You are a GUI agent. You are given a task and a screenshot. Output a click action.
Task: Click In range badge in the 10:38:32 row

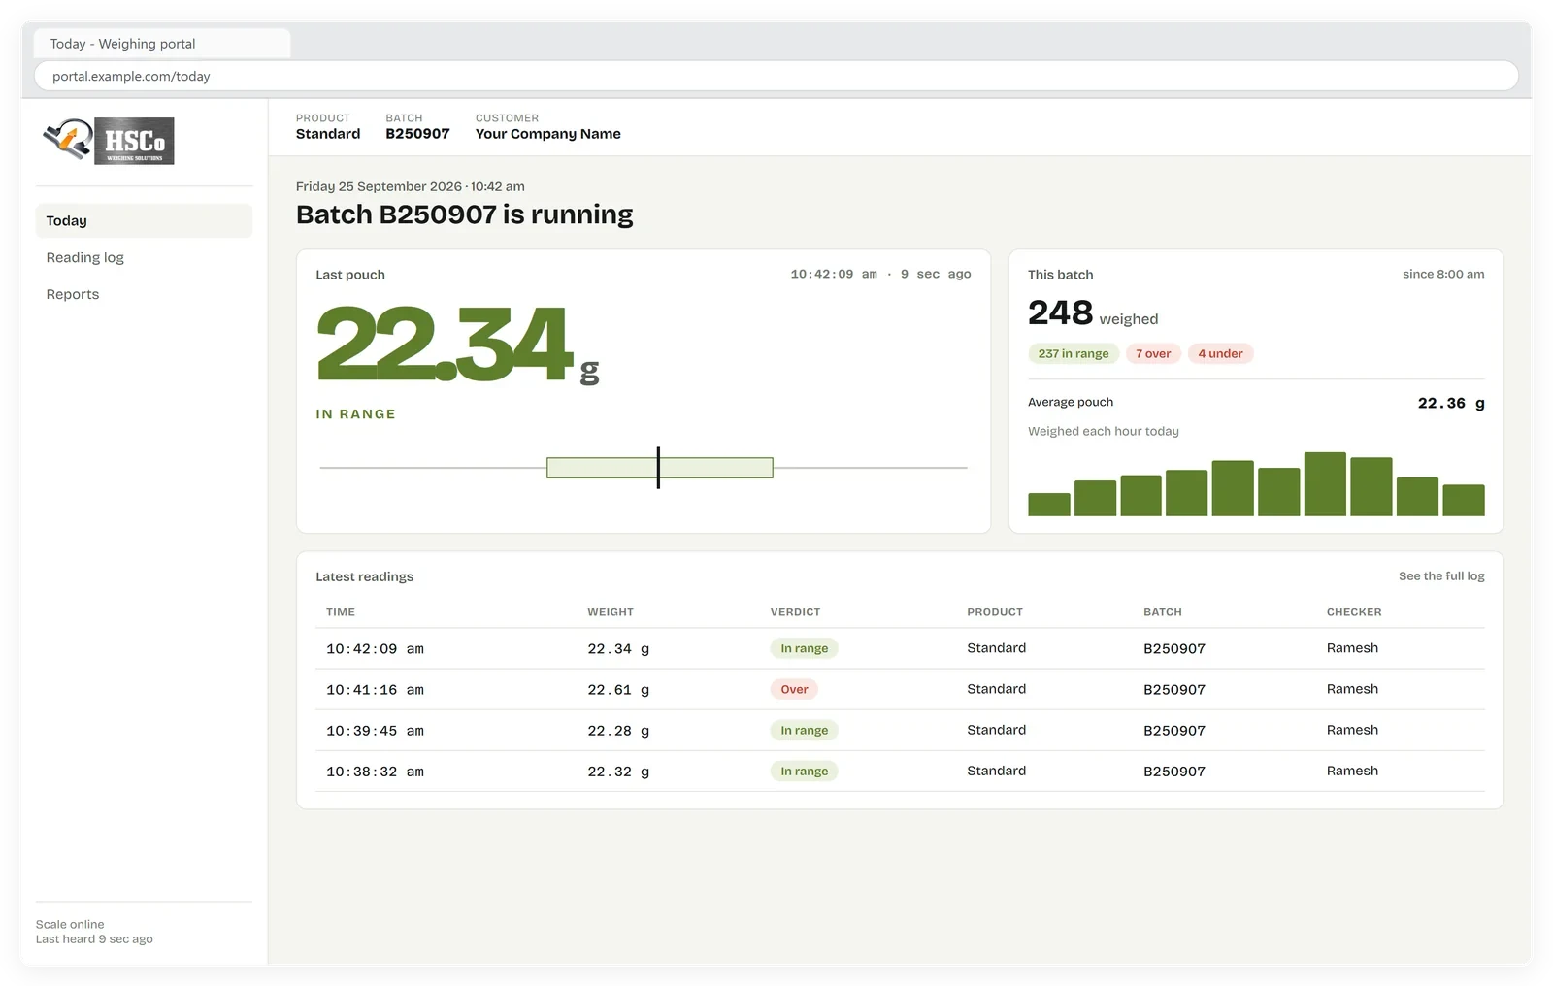click(x=804, y=771)
